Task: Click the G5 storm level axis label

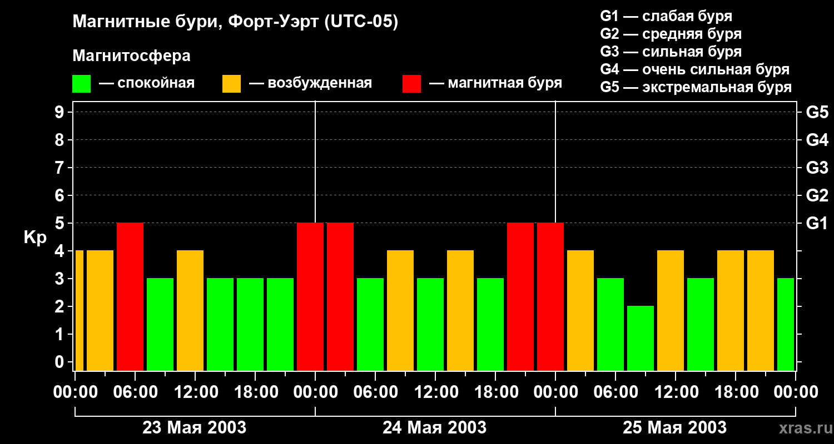Action: click(x=817, y=113)
